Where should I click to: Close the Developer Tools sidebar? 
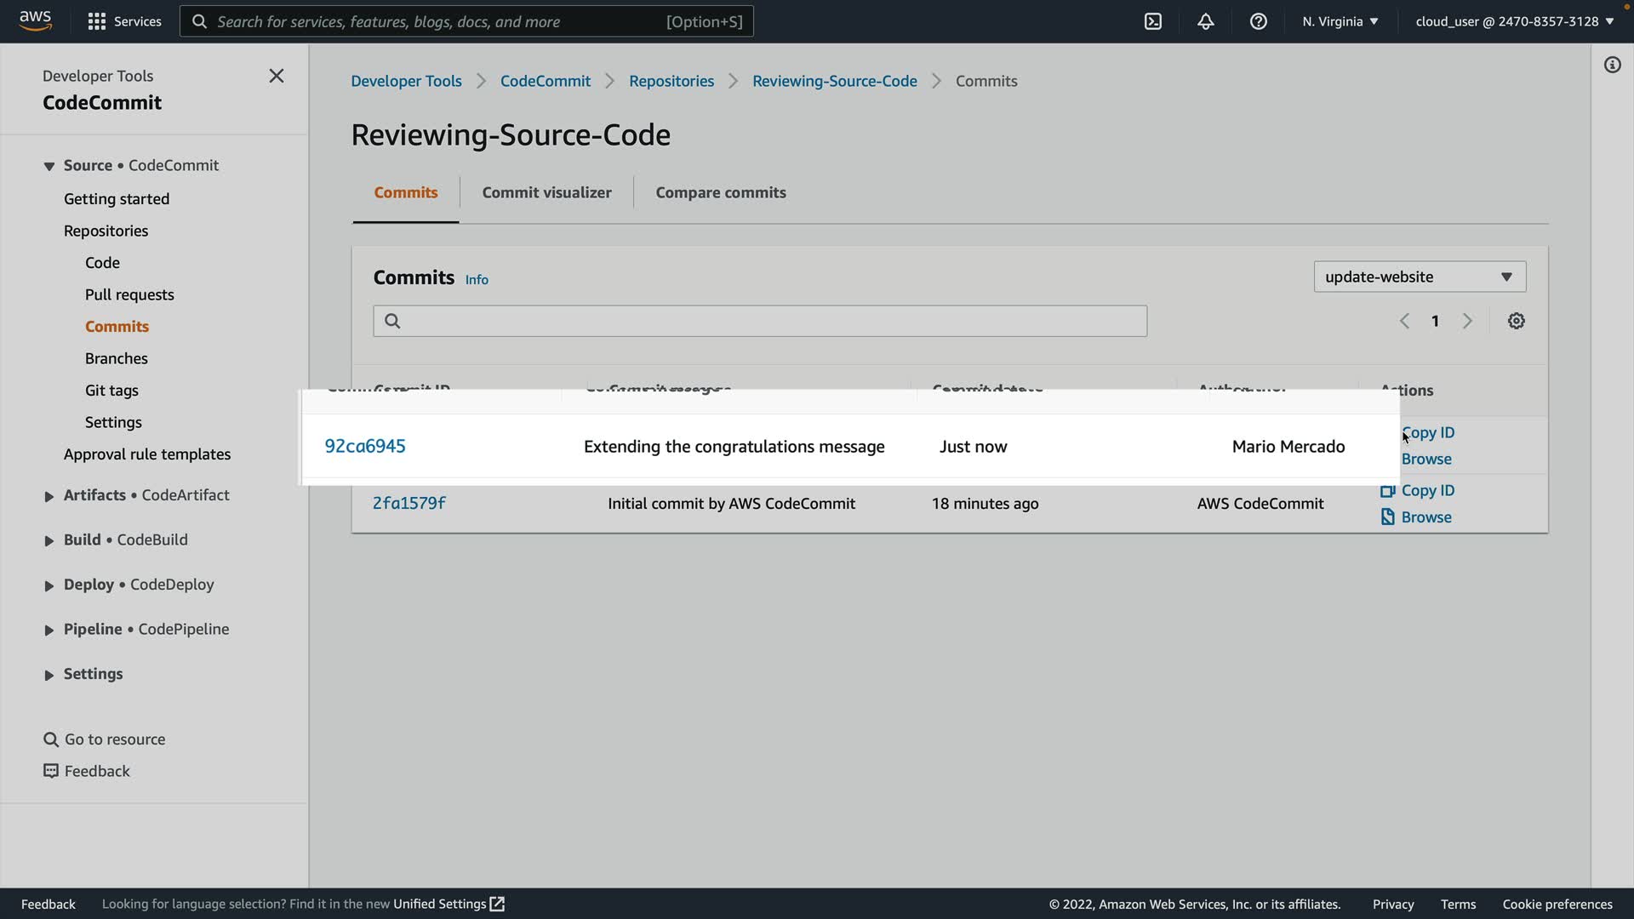[x=277, y=76]
